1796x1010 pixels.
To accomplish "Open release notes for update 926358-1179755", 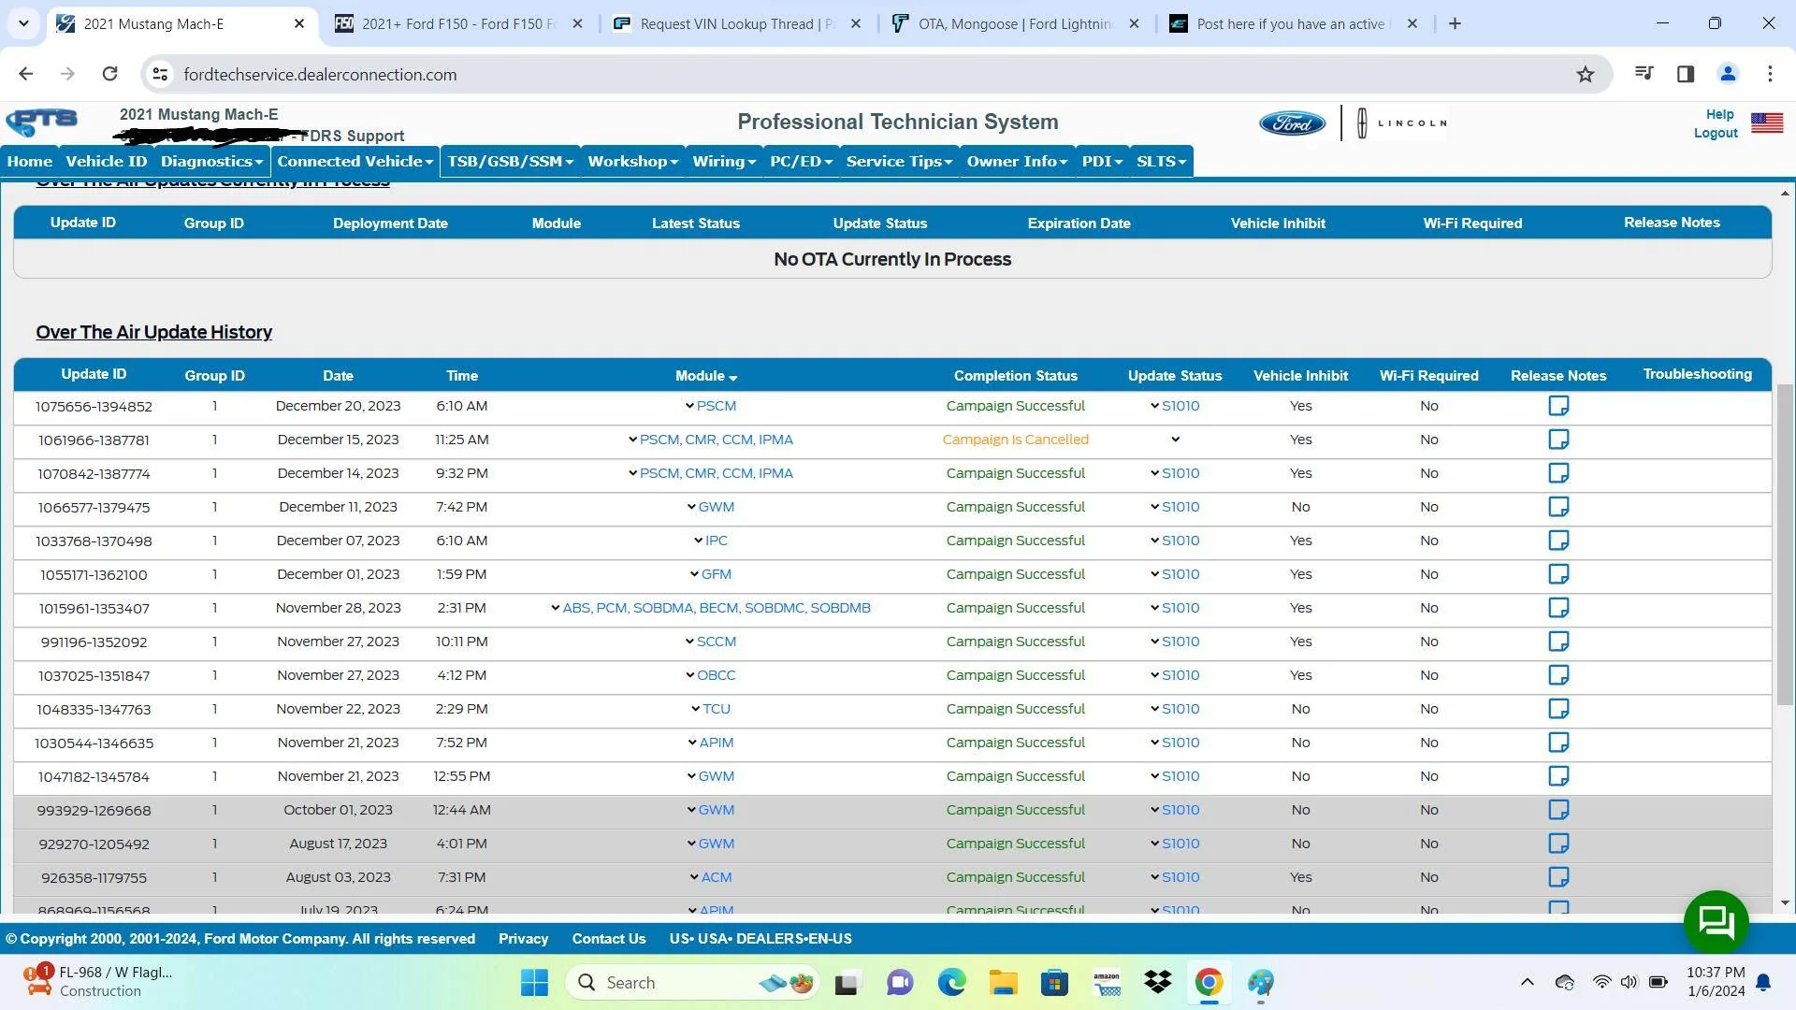I will click(x=1558, y=877).
